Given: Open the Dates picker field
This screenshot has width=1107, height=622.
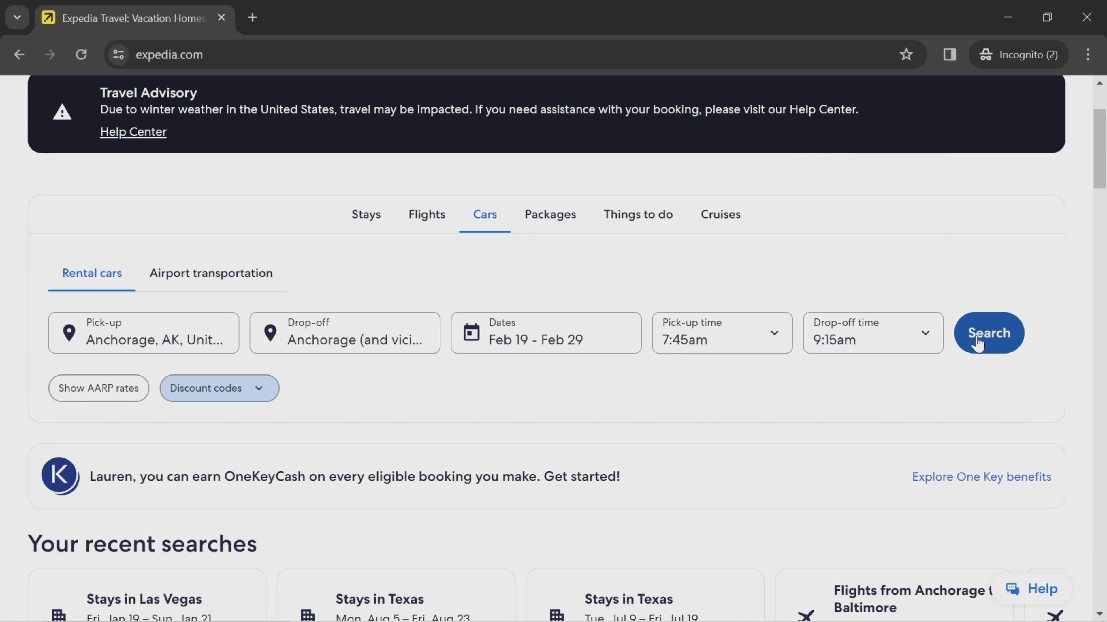Looking at the screenshot, I should click(x=546, y=333).
